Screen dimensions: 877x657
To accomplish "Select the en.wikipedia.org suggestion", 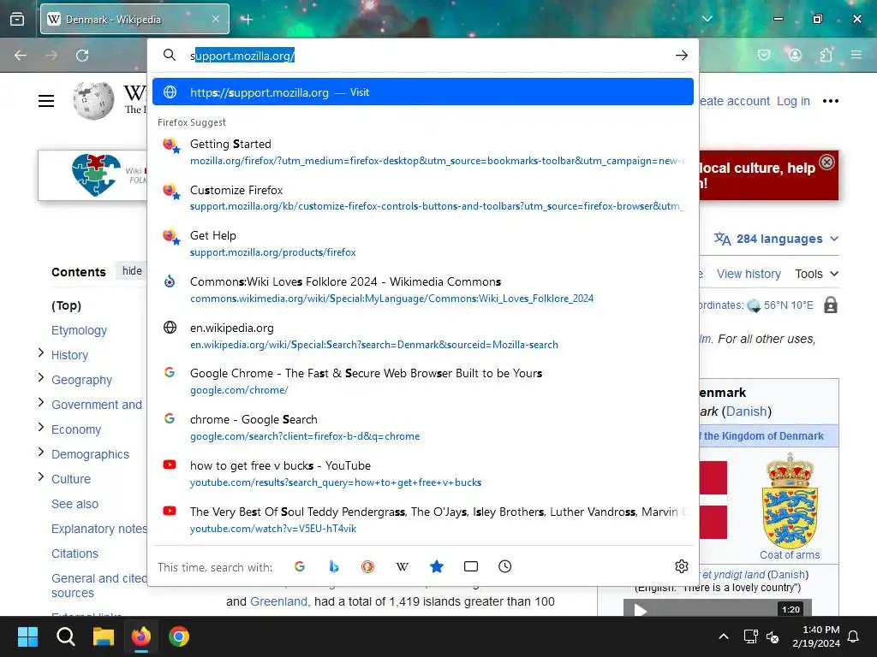I will pos(423,335).
